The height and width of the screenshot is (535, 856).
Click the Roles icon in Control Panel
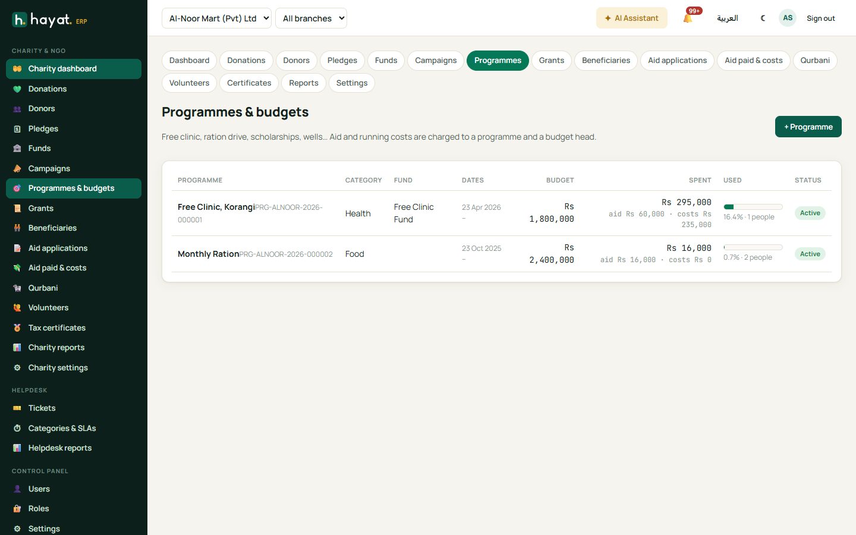coord(17,509)
